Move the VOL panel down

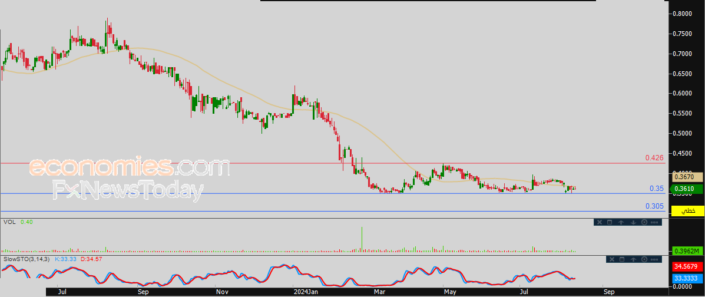[633, 222]
